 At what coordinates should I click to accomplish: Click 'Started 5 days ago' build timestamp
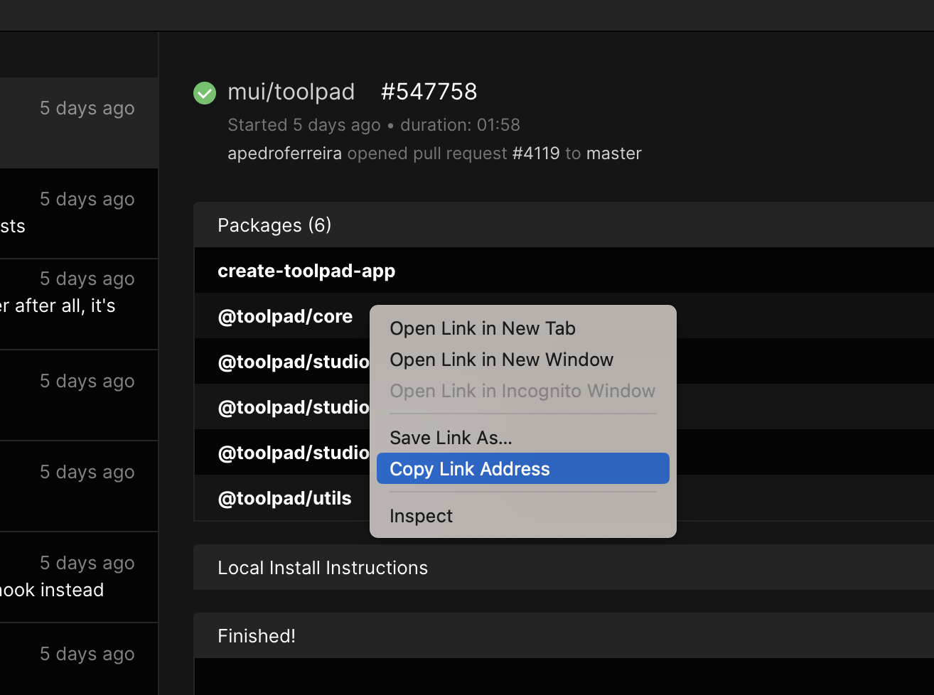coord(304,125)
